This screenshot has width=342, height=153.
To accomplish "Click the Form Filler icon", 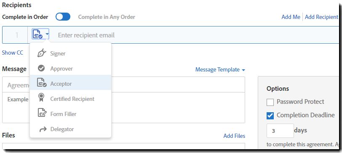I will point(42,113).
